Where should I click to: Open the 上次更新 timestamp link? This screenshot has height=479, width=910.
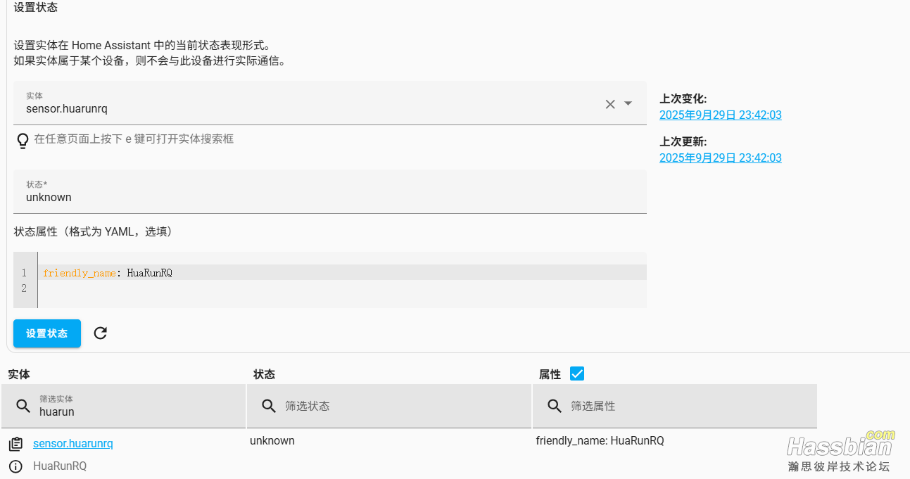[720, 158]
